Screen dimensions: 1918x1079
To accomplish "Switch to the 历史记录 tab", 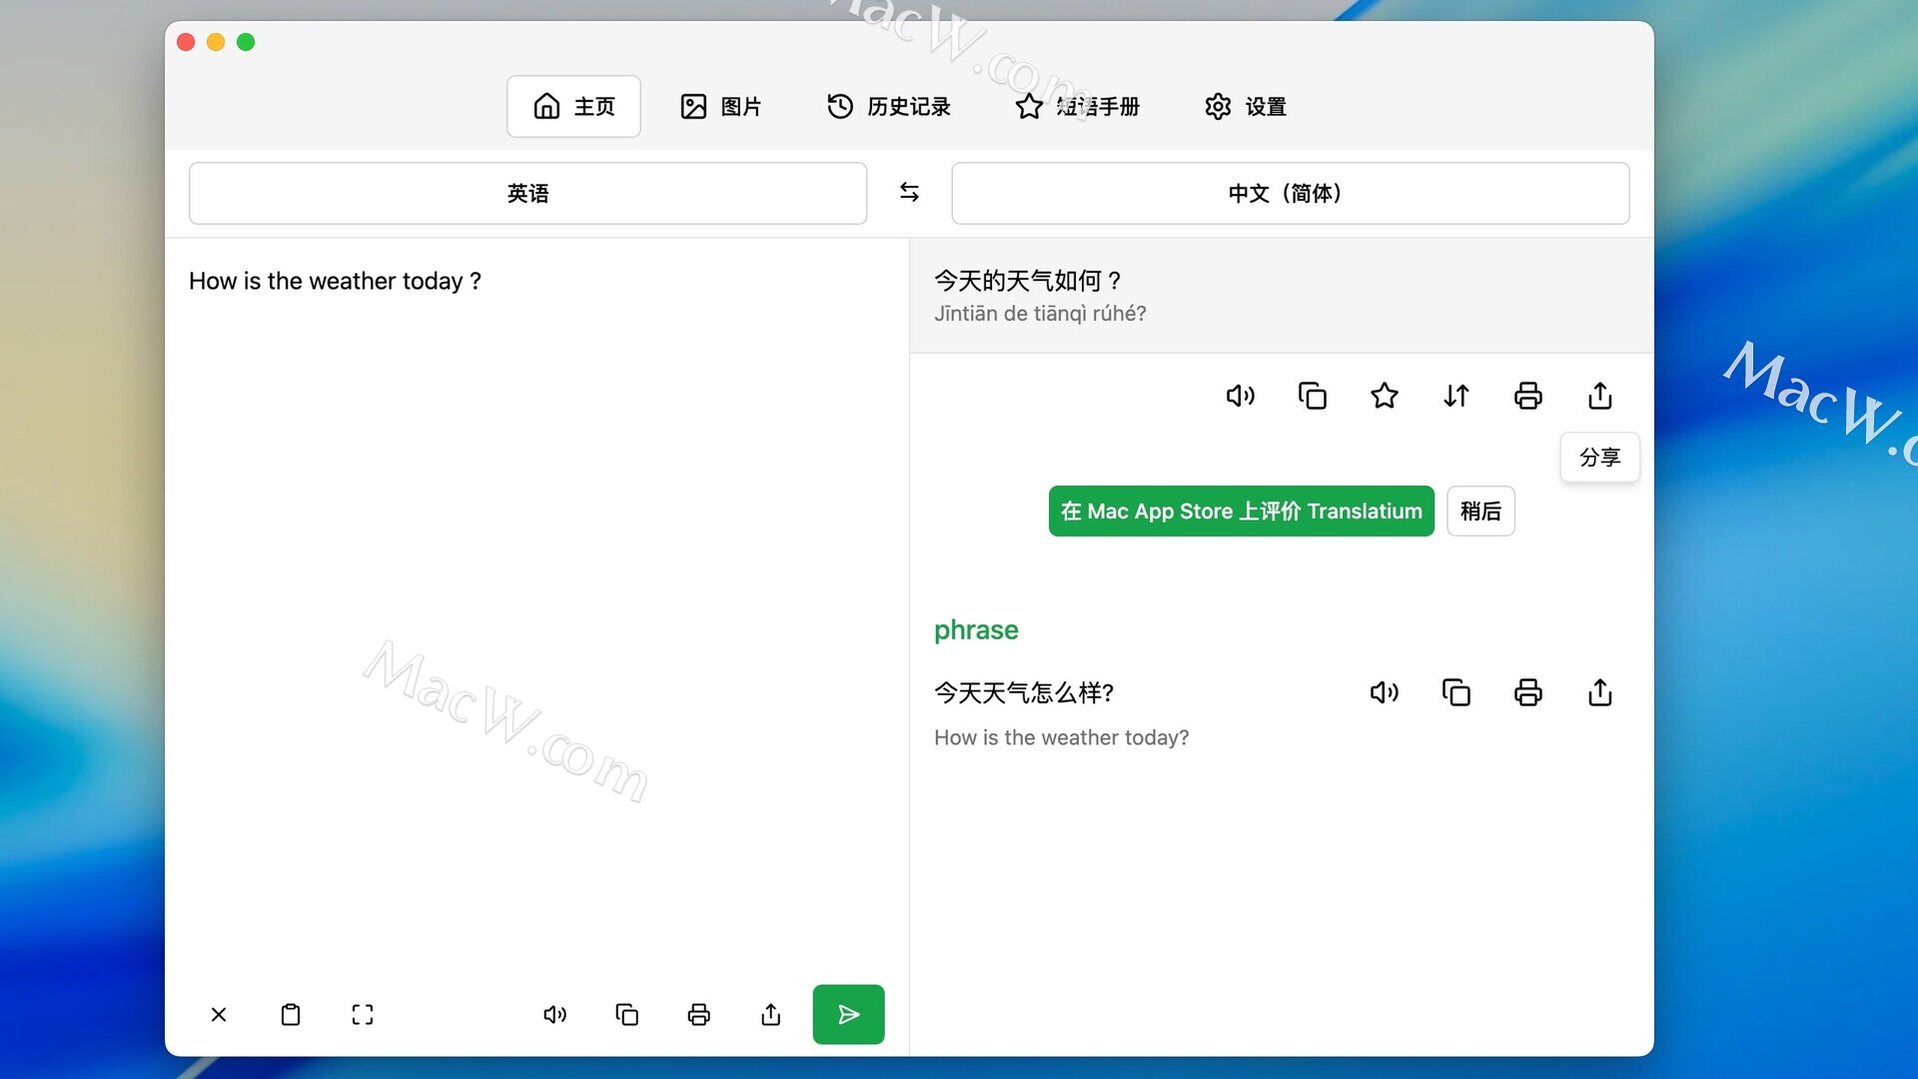I will [889, 106].
